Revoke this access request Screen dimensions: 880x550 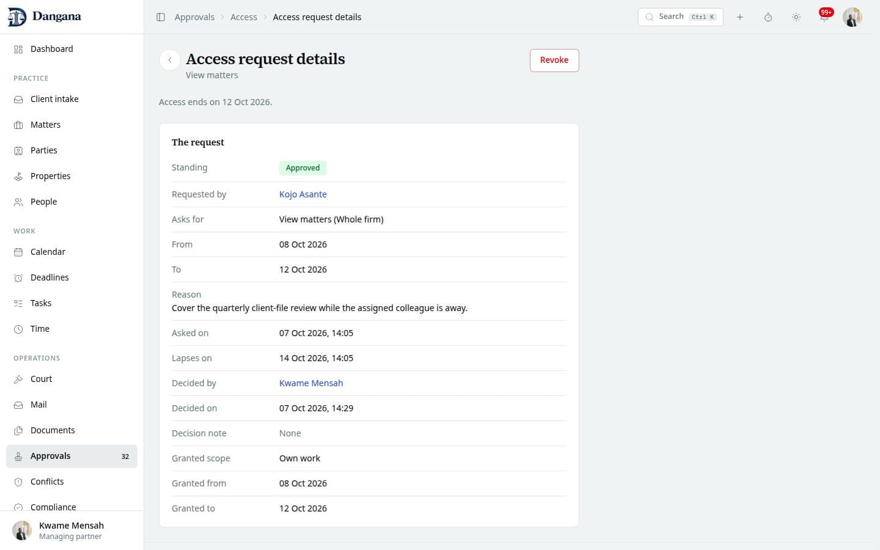[554, 60]
